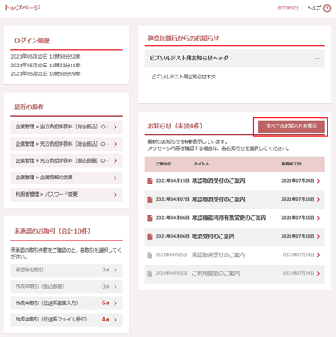Screen dimensions: 336x337
Task: Open recent operation 利用者管理 » パスワード変更
Action: pos(66,195)
